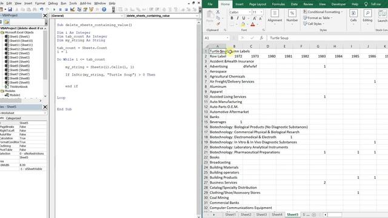Click the formula bar showing Turtle Soup
Screen dimensions: 388x218
pos(327,38)
